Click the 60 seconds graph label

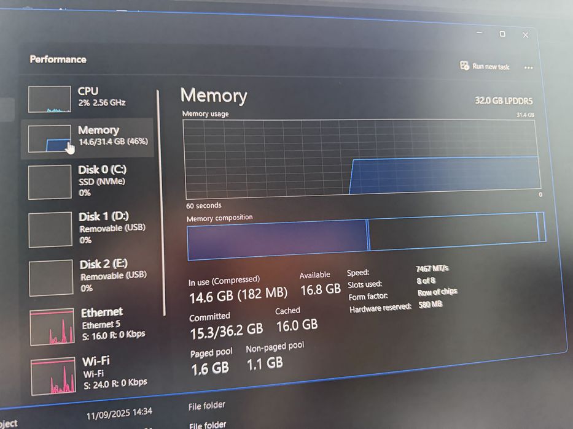pos(203,206)
